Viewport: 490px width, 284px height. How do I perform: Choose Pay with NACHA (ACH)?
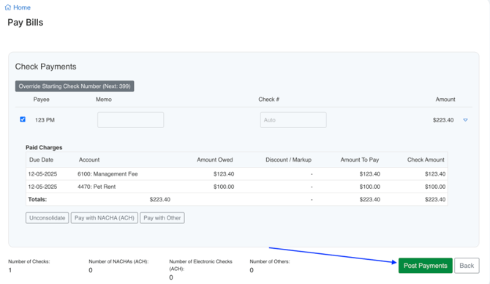[105, 217]
